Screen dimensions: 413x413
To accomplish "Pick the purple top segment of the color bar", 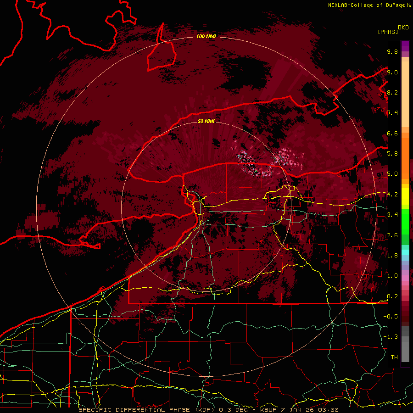I will 405,46.
